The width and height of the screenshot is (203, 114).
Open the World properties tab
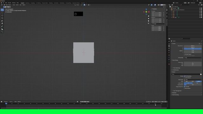pyautogui.click(x=169, y=53)
